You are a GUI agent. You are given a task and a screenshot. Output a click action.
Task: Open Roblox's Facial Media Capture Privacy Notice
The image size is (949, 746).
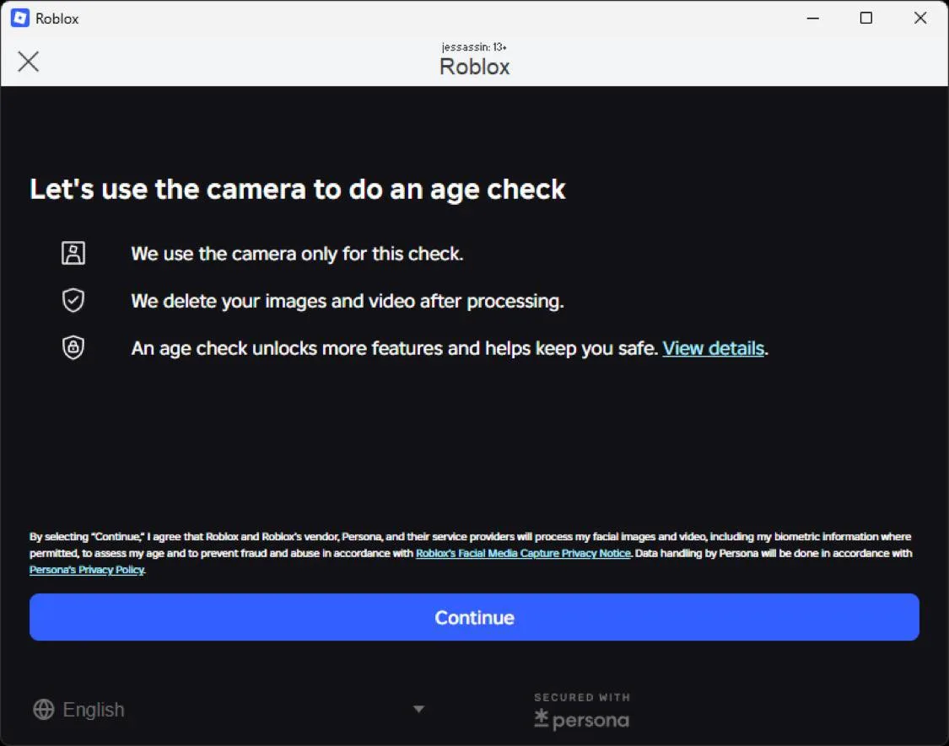point(523,553)
